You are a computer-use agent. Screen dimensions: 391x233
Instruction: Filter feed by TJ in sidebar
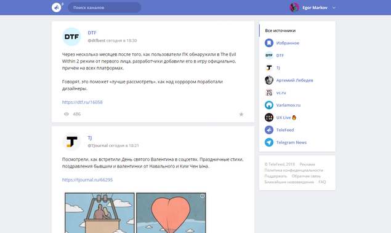(278, 68)
